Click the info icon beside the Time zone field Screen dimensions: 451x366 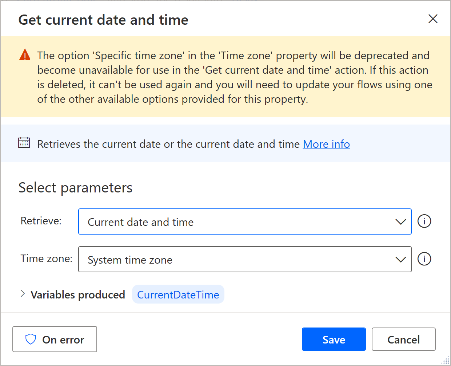click(424, 259)
